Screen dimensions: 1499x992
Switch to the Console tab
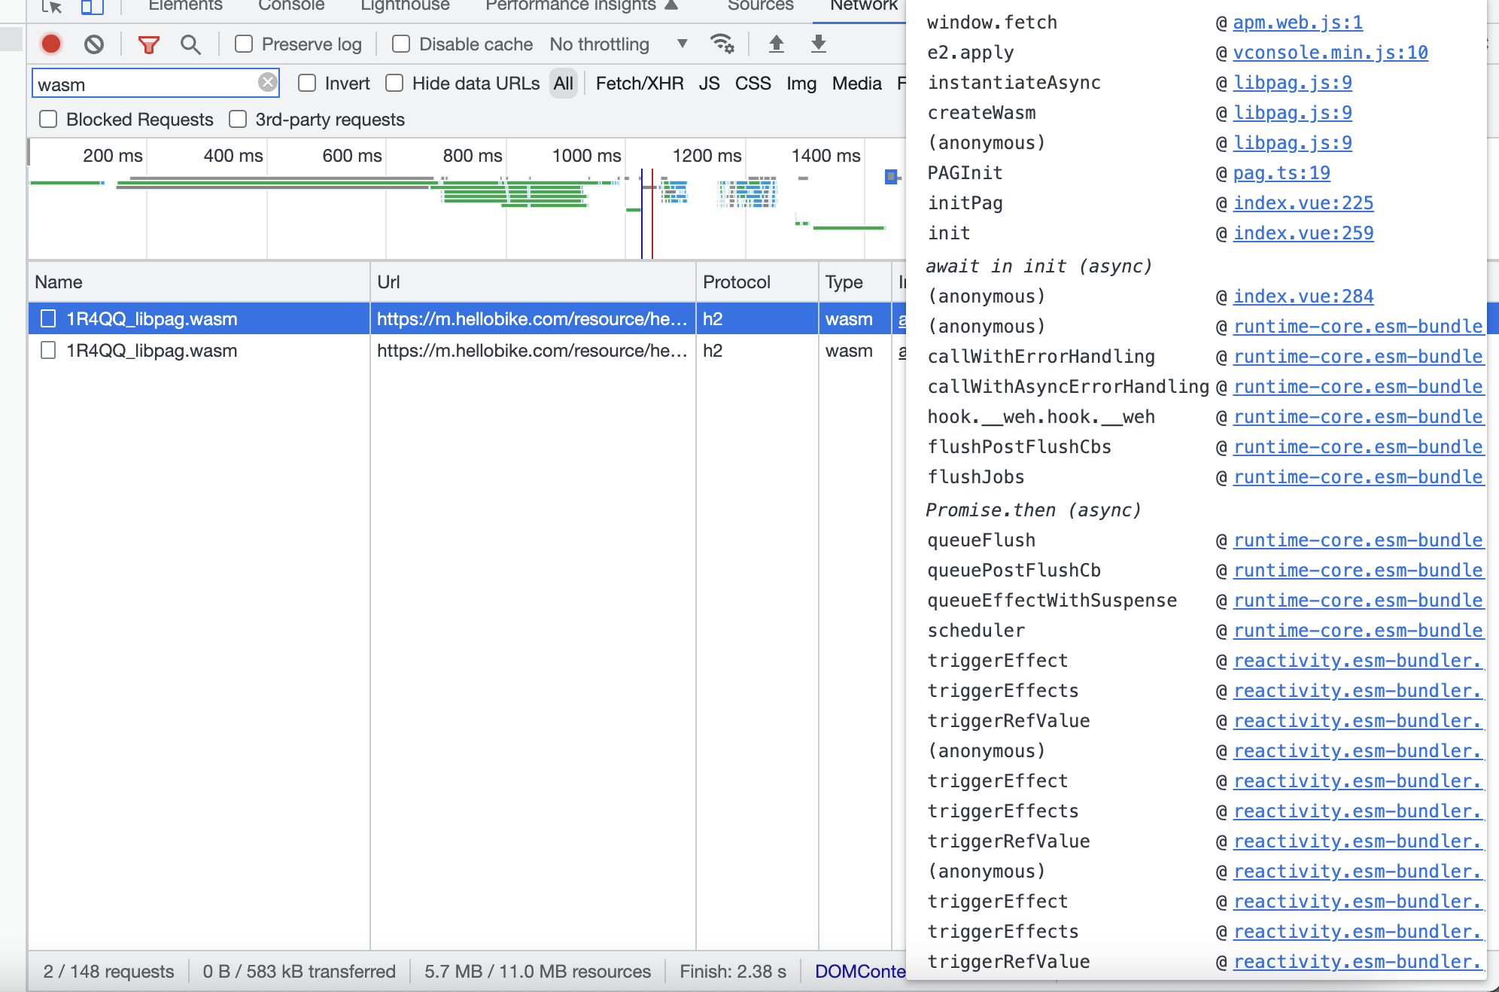click(291, 6)
